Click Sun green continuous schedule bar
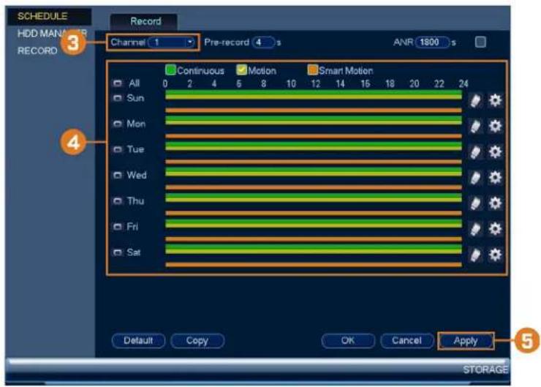 click(314, 92)
